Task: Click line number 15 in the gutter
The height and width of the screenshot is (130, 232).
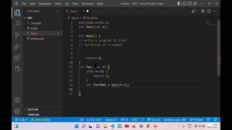Action: [71, 85]
